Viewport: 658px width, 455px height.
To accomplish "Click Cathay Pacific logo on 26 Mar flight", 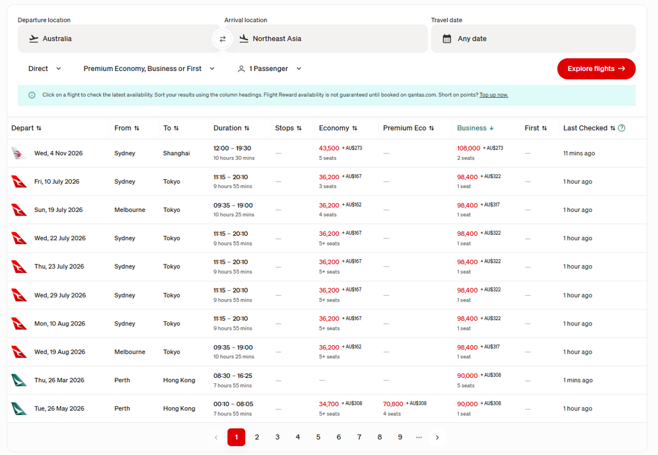I will tap(19, 380).
